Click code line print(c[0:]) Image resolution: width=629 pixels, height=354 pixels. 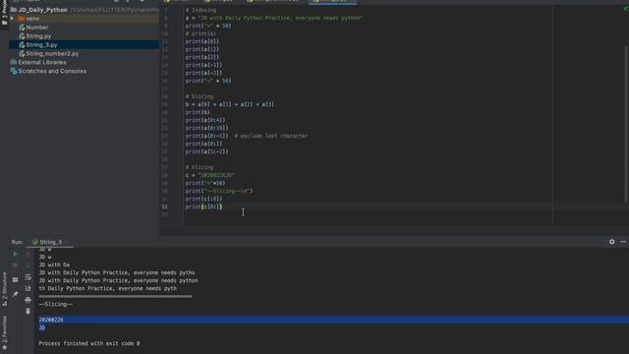[x=203, y=206]
